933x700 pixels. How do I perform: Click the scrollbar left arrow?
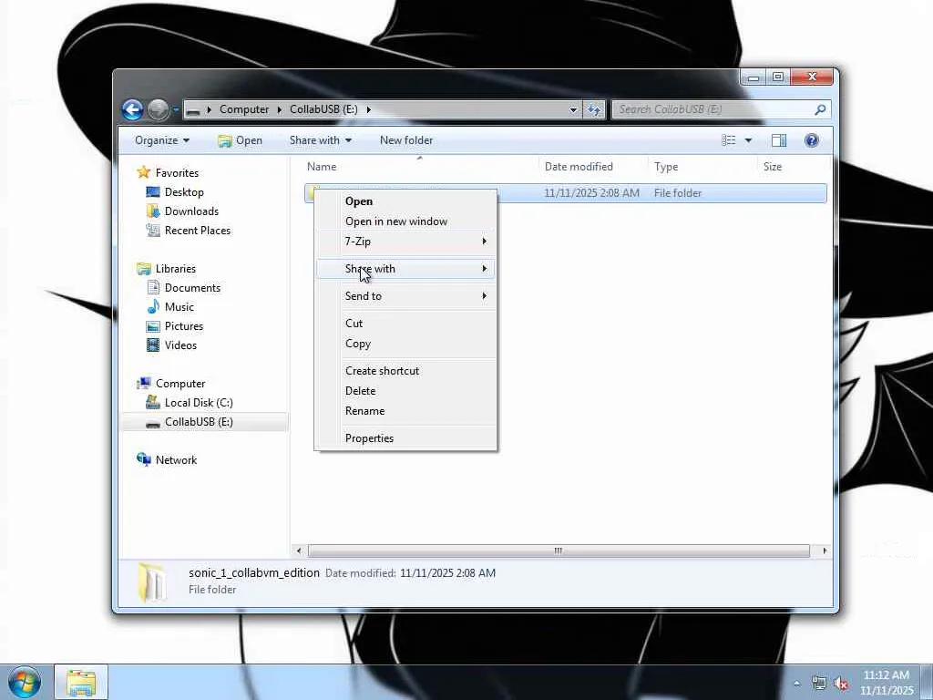click(x=299, y=551)
